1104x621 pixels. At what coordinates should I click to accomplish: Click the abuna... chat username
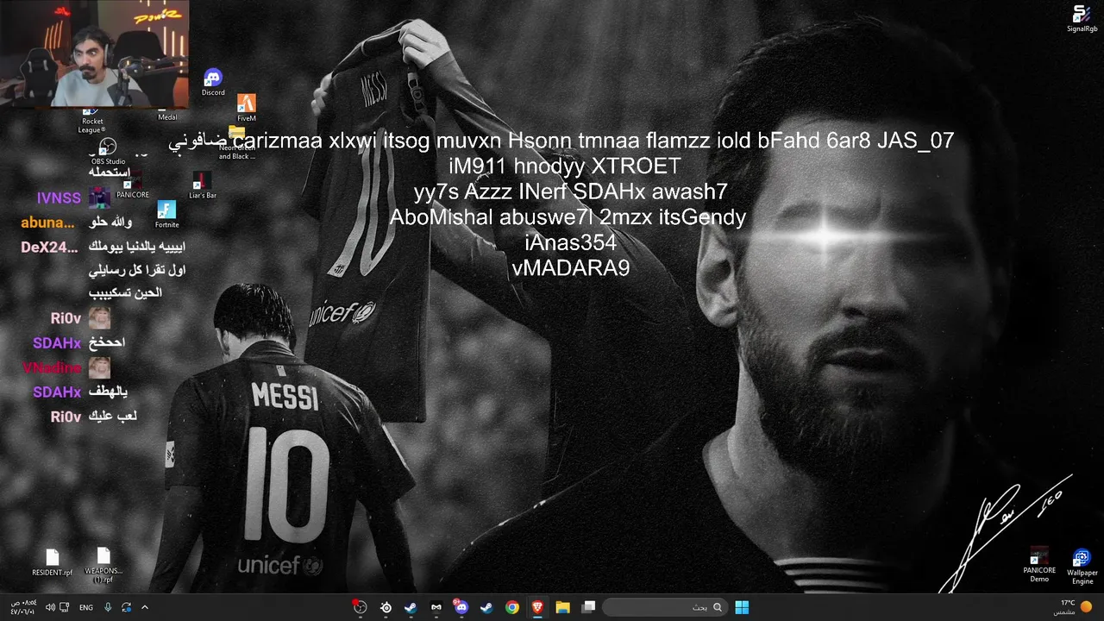[x=47, y=223]
